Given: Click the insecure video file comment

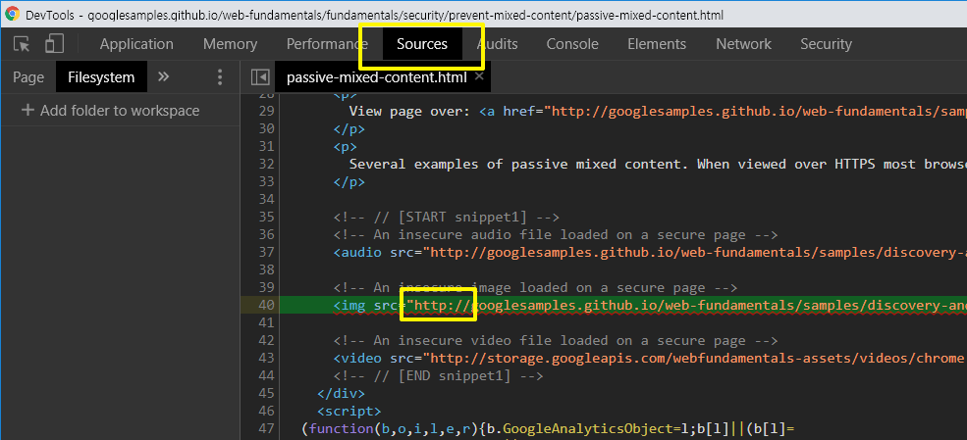Looking at the screenshot, I should pos(556,341).
